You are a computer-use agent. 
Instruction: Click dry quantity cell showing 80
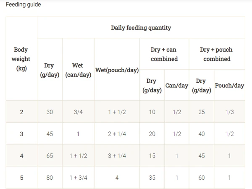click(x=50, y=178)
